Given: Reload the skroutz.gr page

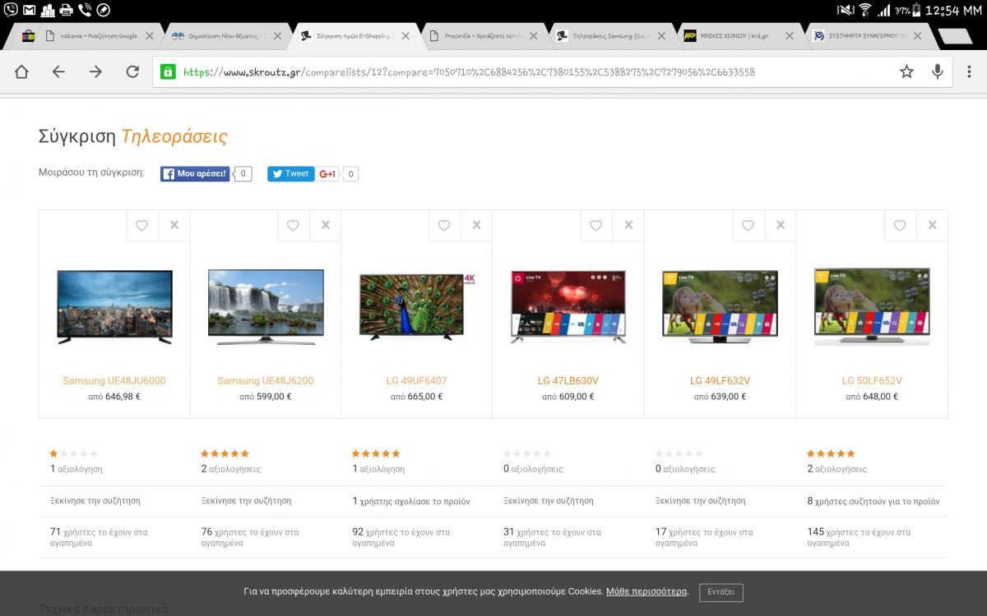Looking at the screenshot, I should [x=132, y=71].
